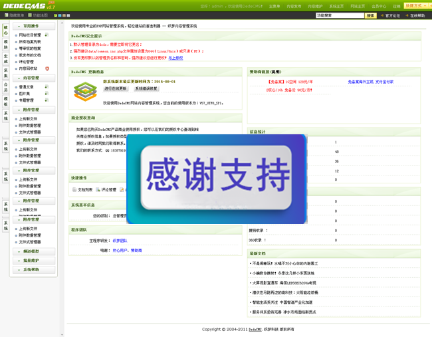
Task: Open the 太阳能垃圾桶 article in 最新文档
Action: click(285, 292)
